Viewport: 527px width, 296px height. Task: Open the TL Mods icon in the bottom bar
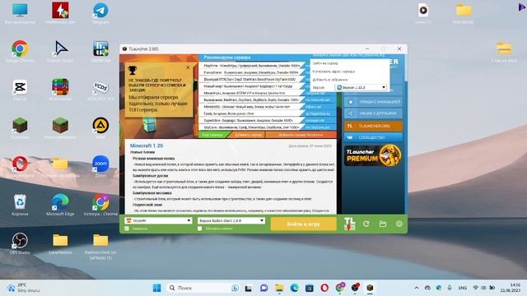[349, 224]
